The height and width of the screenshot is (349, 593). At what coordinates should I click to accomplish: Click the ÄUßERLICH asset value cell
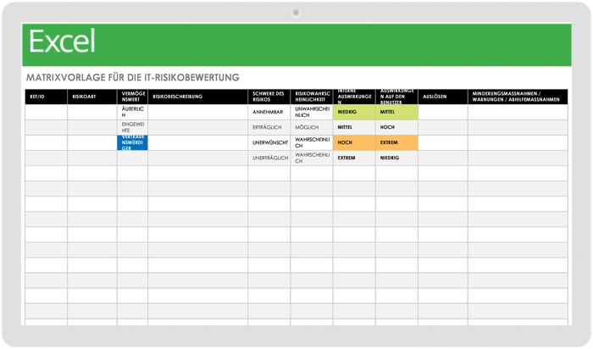coord(132,113)
